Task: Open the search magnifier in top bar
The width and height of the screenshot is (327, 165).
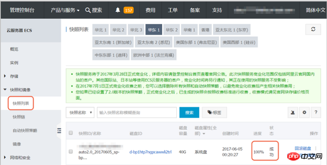Action: point(88,10)
